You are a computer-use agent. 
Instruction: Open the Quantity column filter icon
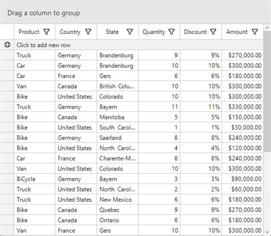(172, 32)
